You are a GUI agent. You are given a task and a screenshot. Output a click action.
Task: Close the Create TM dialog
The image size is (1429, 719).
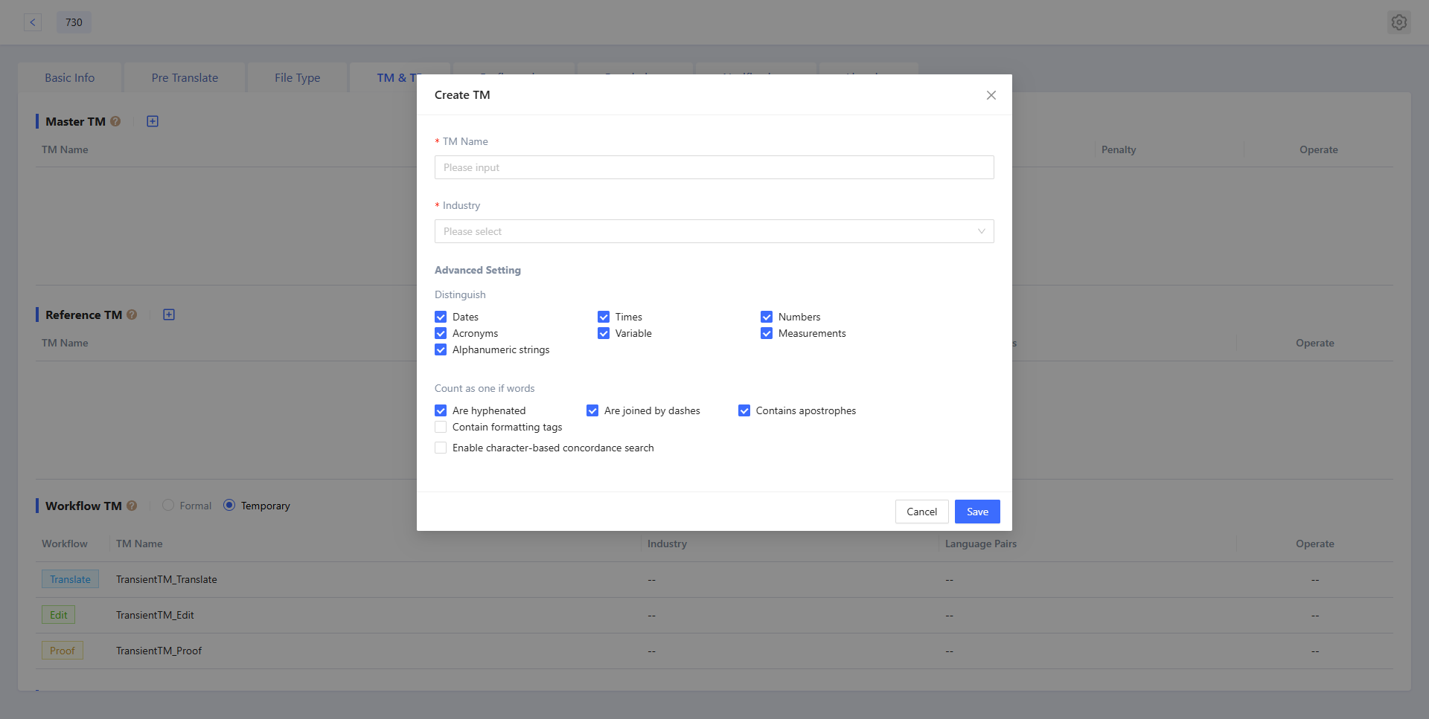(991, 95)
